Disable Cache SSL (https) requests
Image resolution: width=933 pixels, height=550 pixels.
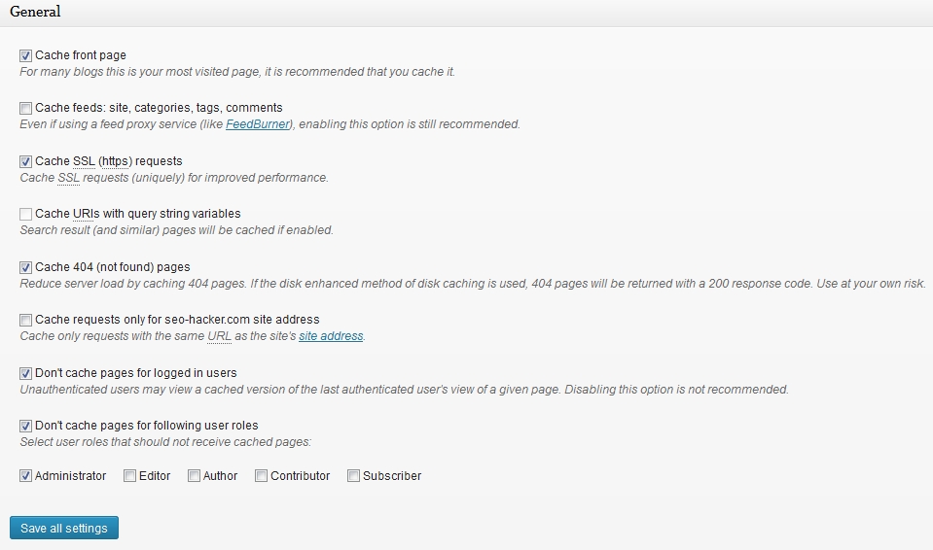pyautogui.click(x=25, y=161)
